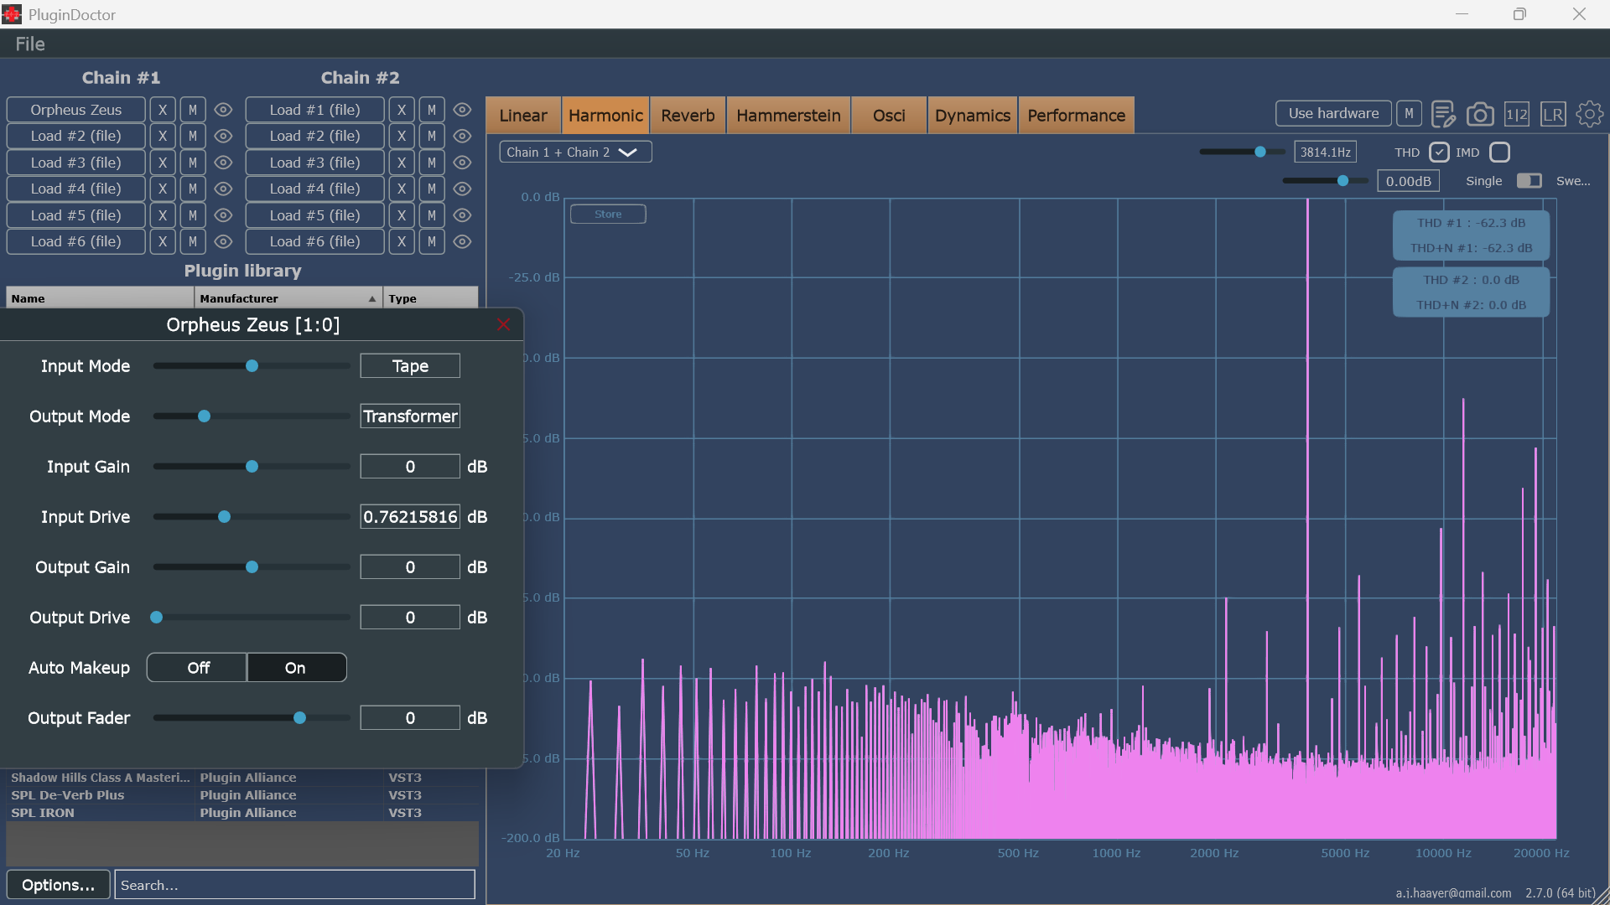Click the M button beside Use hardware
Screen dimensions: 1610x905
(1409, 113)
